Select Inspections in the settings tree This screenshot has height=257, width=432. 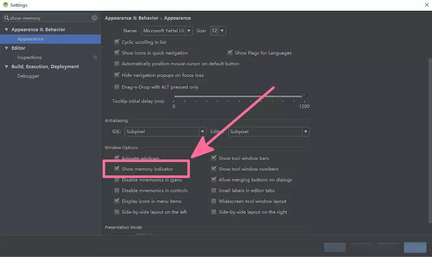29,57
